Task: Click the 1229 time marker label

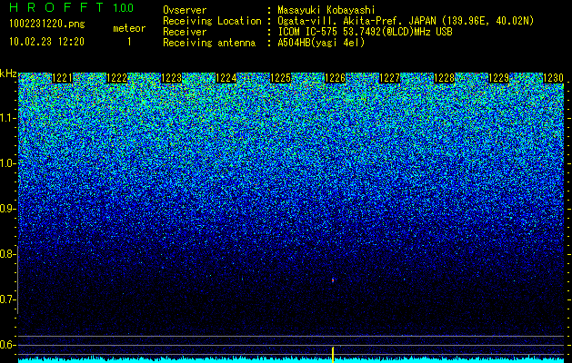Action: point(498,78)
